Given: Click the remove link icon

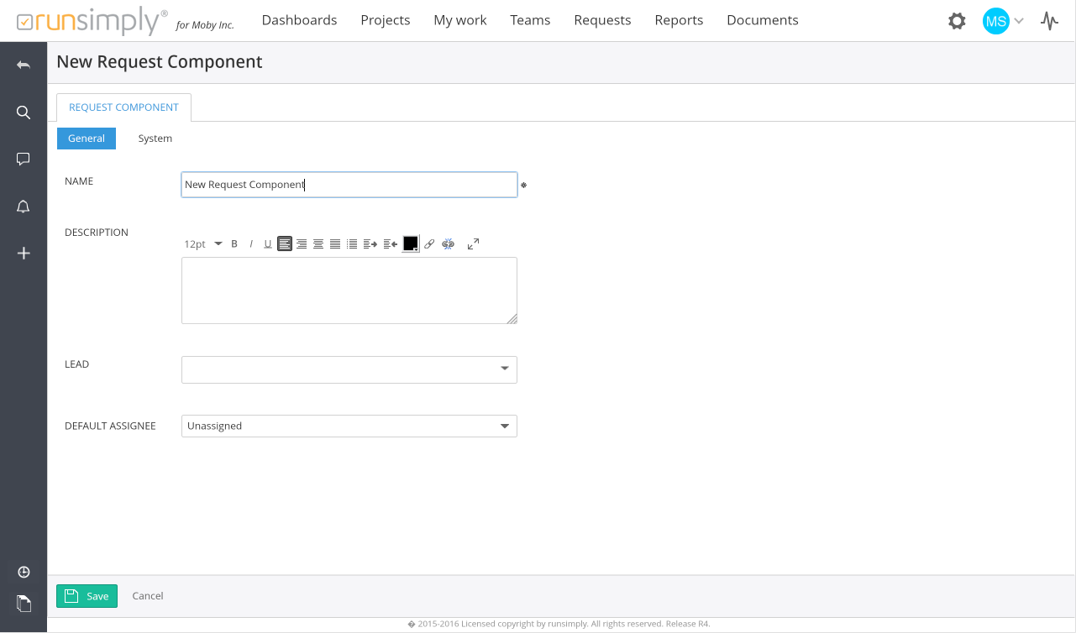Looking at the screenshot, I should 449,244.
